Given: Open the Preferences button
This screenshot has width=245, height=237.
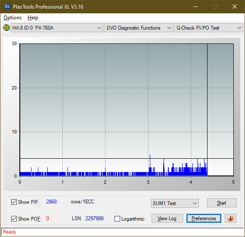Looking at the screenshot, I should 204,218.
